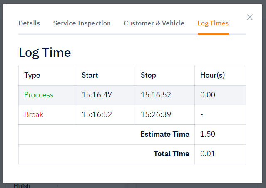Select the Customer & Vehicle tab
Screen dimensions: 266x188
154,23
